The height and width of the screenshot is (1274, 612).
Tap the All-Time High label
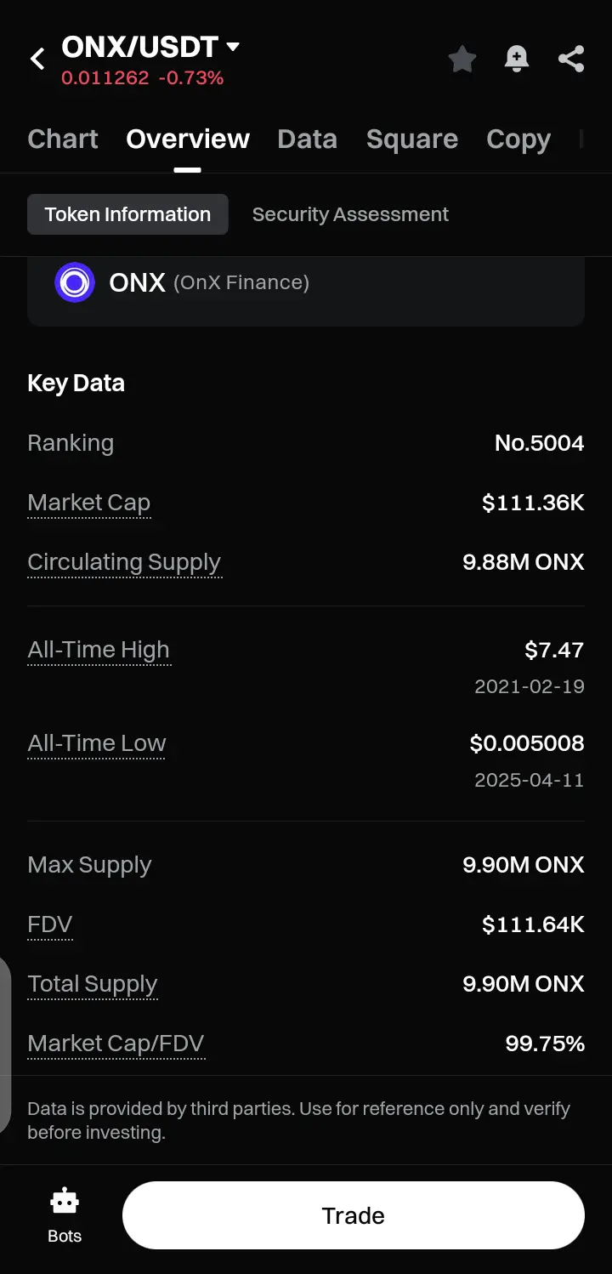[x=99, y=650]
